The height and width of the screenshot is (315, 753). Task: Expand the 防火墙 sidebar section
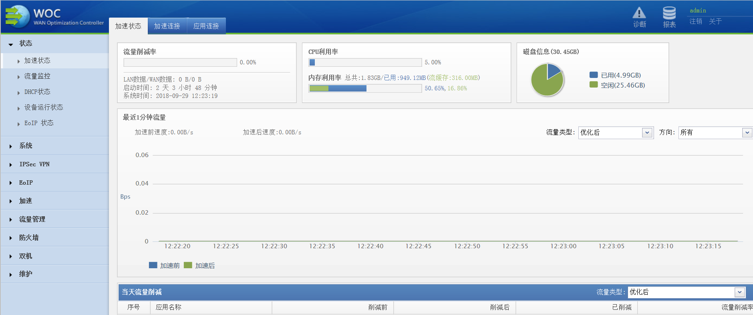[29, 238]
